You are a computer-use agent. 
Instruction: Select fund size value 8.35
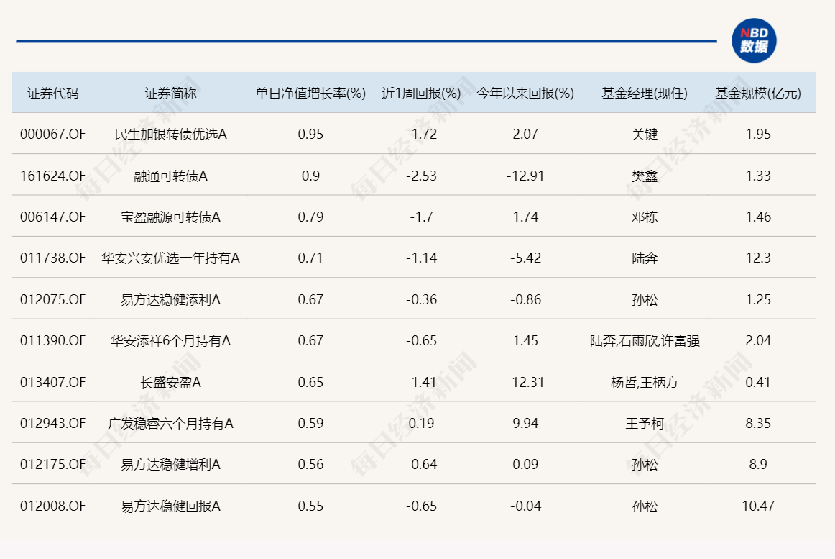pyautogui.click(x=758, y=423)
